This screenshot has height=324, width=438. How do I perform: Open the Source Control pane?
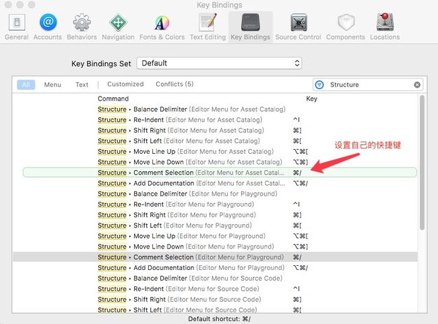299,27
